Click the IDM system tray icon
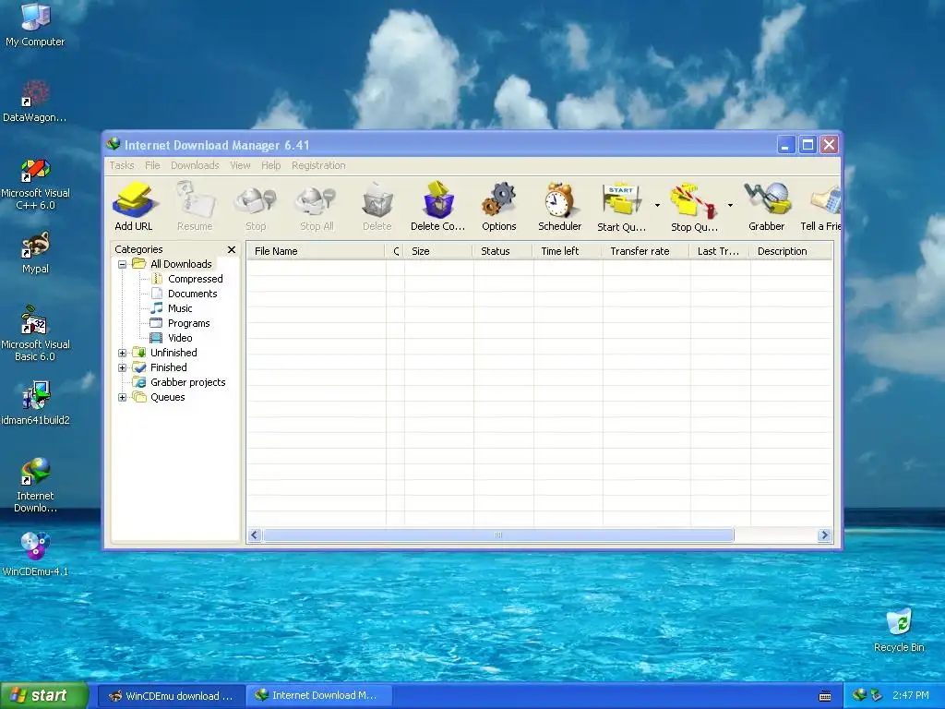The height and width of the screenshot is (709, 945). (x=859, y=695)
